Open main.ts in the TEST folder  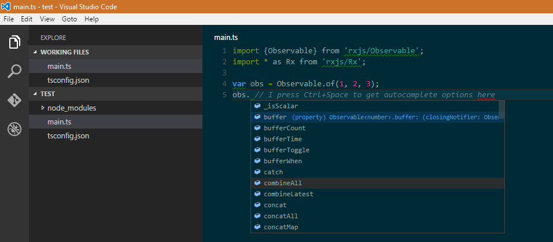(x=116, y=122)
